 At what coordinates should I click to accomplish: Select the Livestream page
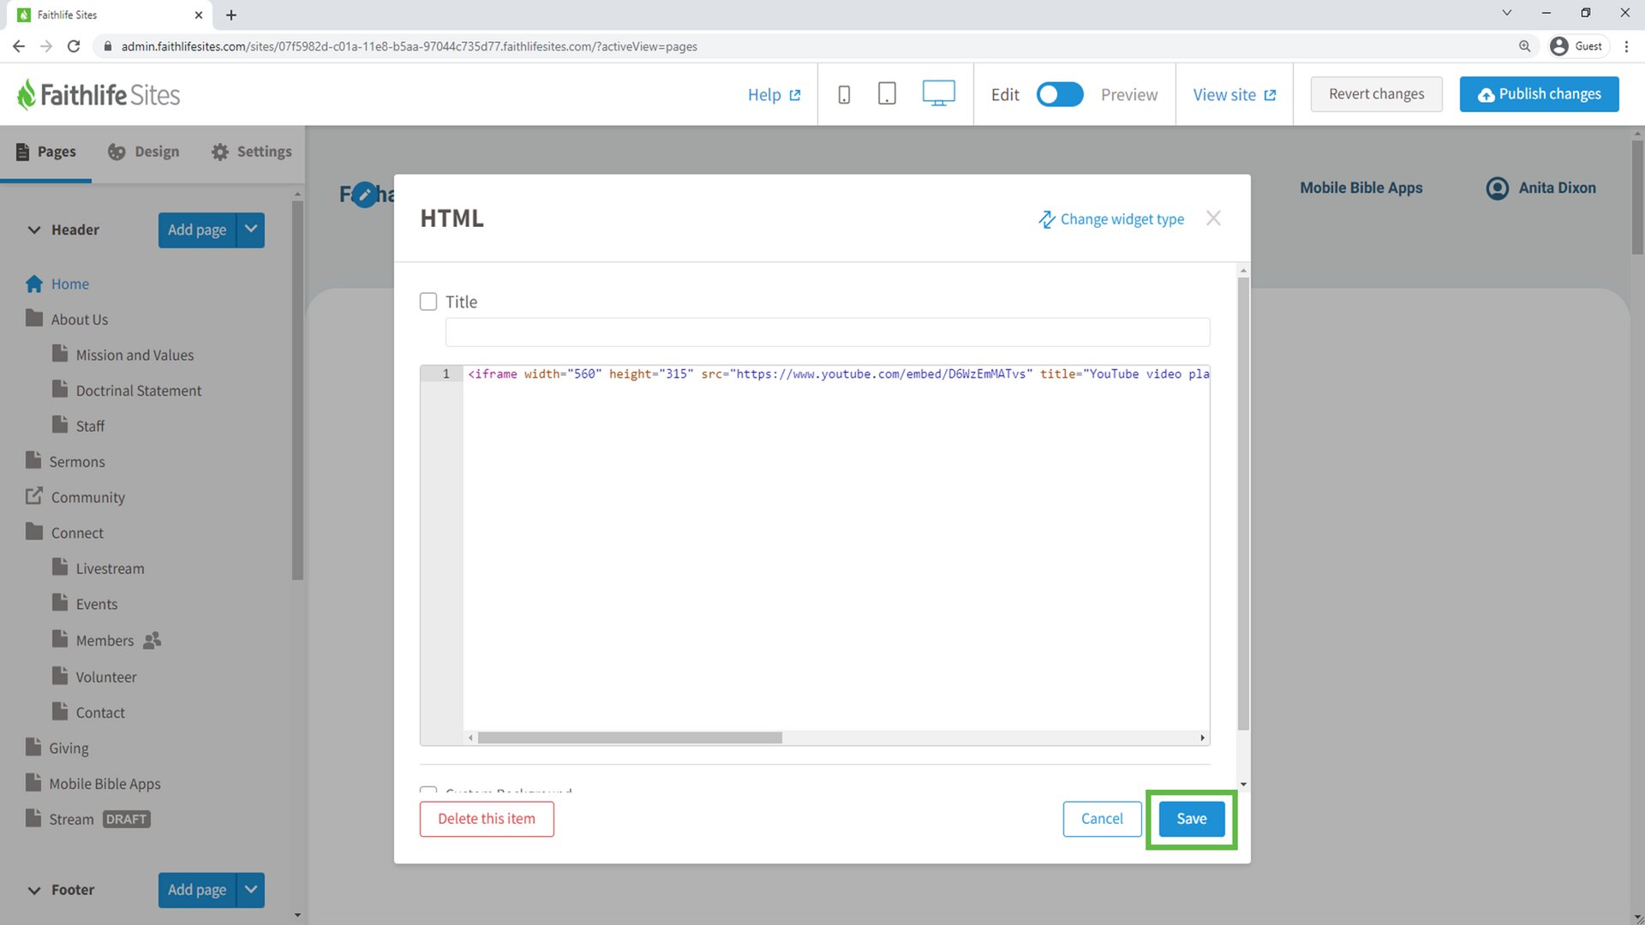point(110,569)
